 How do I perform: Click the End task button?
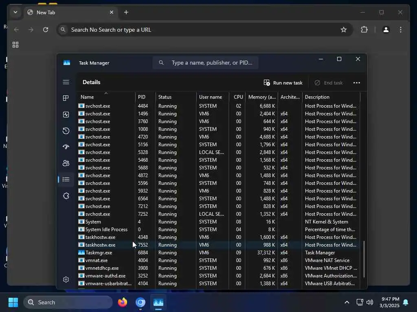(329, 83)
